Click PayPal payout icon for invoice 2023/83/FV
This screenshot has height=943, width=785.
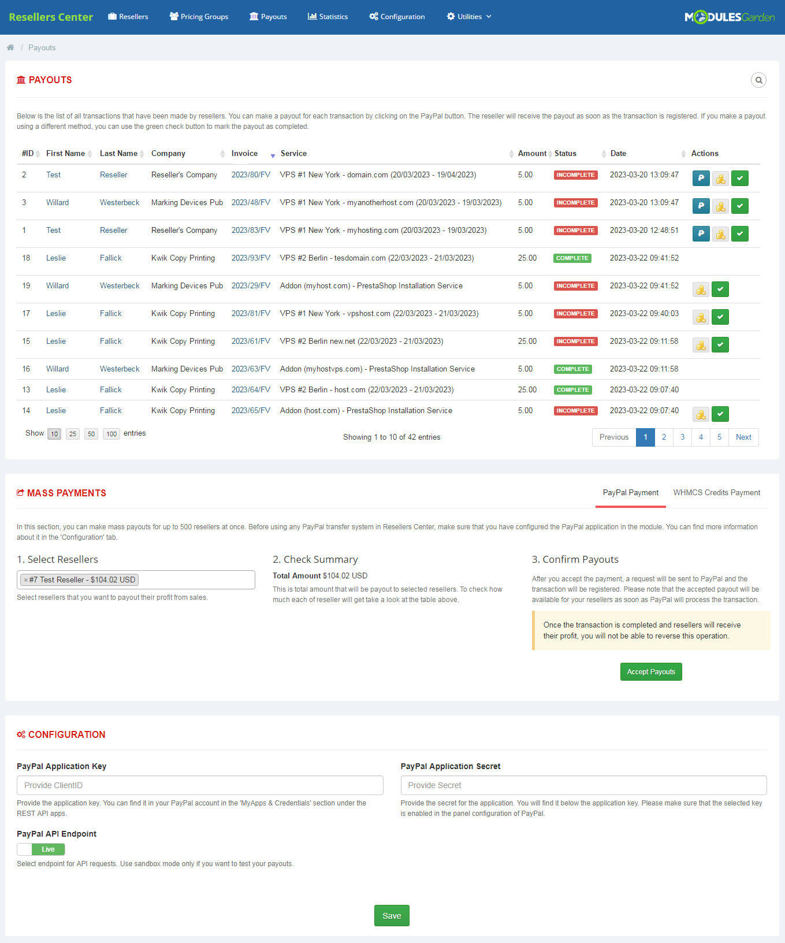701,234
